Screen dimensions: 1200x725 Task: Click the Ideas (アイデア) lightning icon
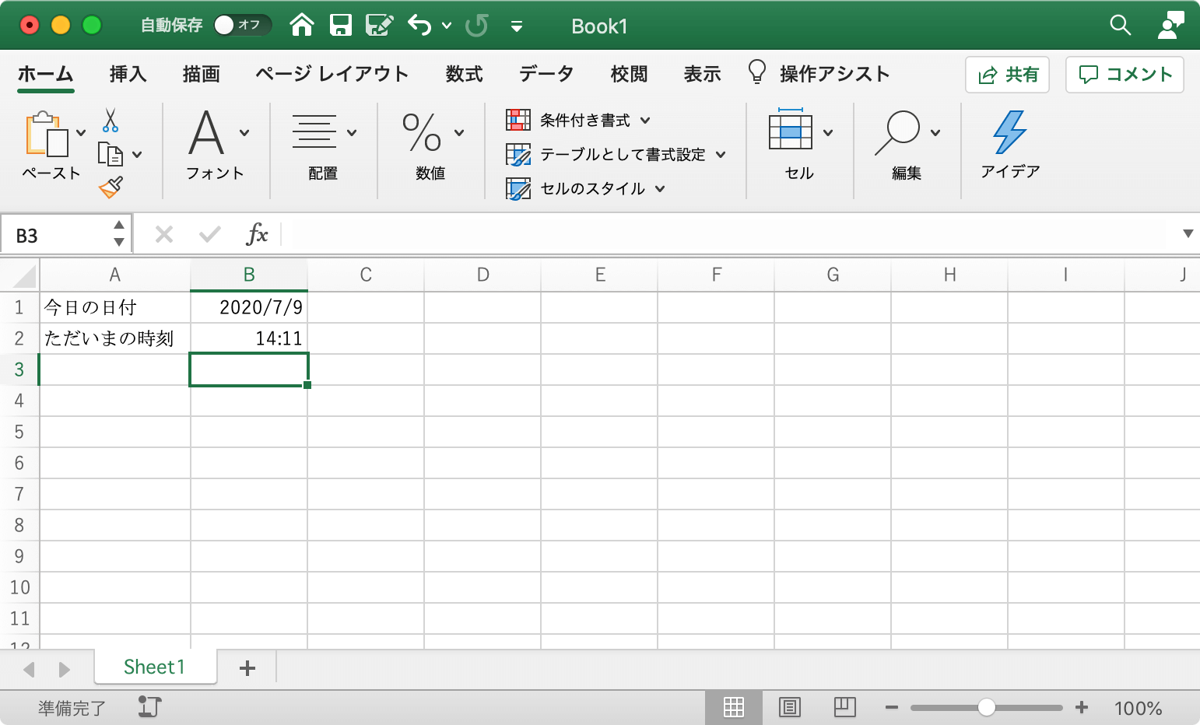tap(1010, 131)
